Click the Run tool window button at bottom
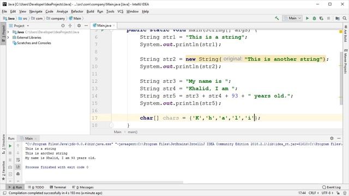 (x=15, y=187)
